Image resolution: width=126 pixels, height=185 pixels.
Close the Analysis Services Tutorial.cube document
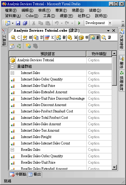tap(113, 30)
